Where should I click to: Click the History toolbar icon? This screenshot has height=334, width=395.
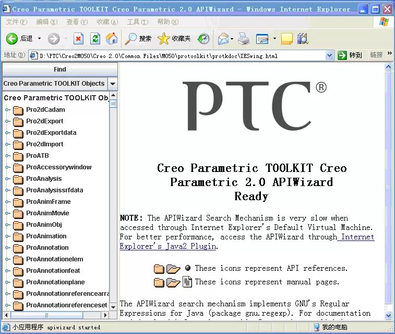point(204,39)
